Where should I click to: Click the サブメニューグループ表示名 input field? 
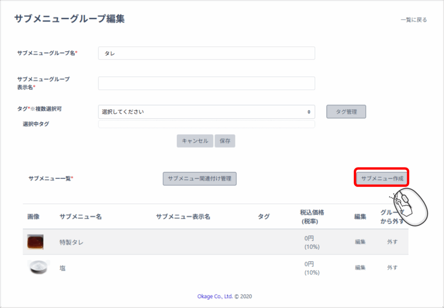(206, 83)
